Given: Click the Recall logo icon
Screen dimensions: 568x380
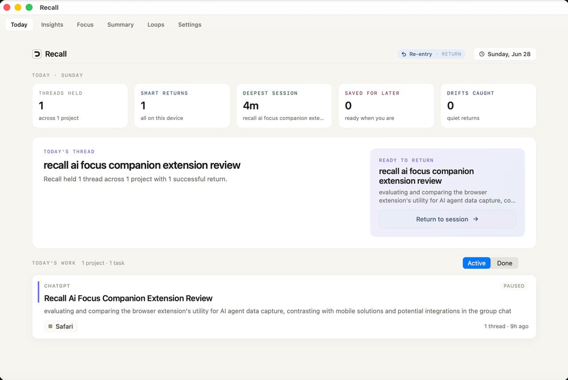Looking at the screenshot, I should point(36,54).
